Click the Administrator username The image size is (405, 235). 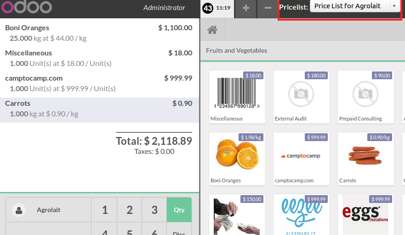click(x=164, y=8)
